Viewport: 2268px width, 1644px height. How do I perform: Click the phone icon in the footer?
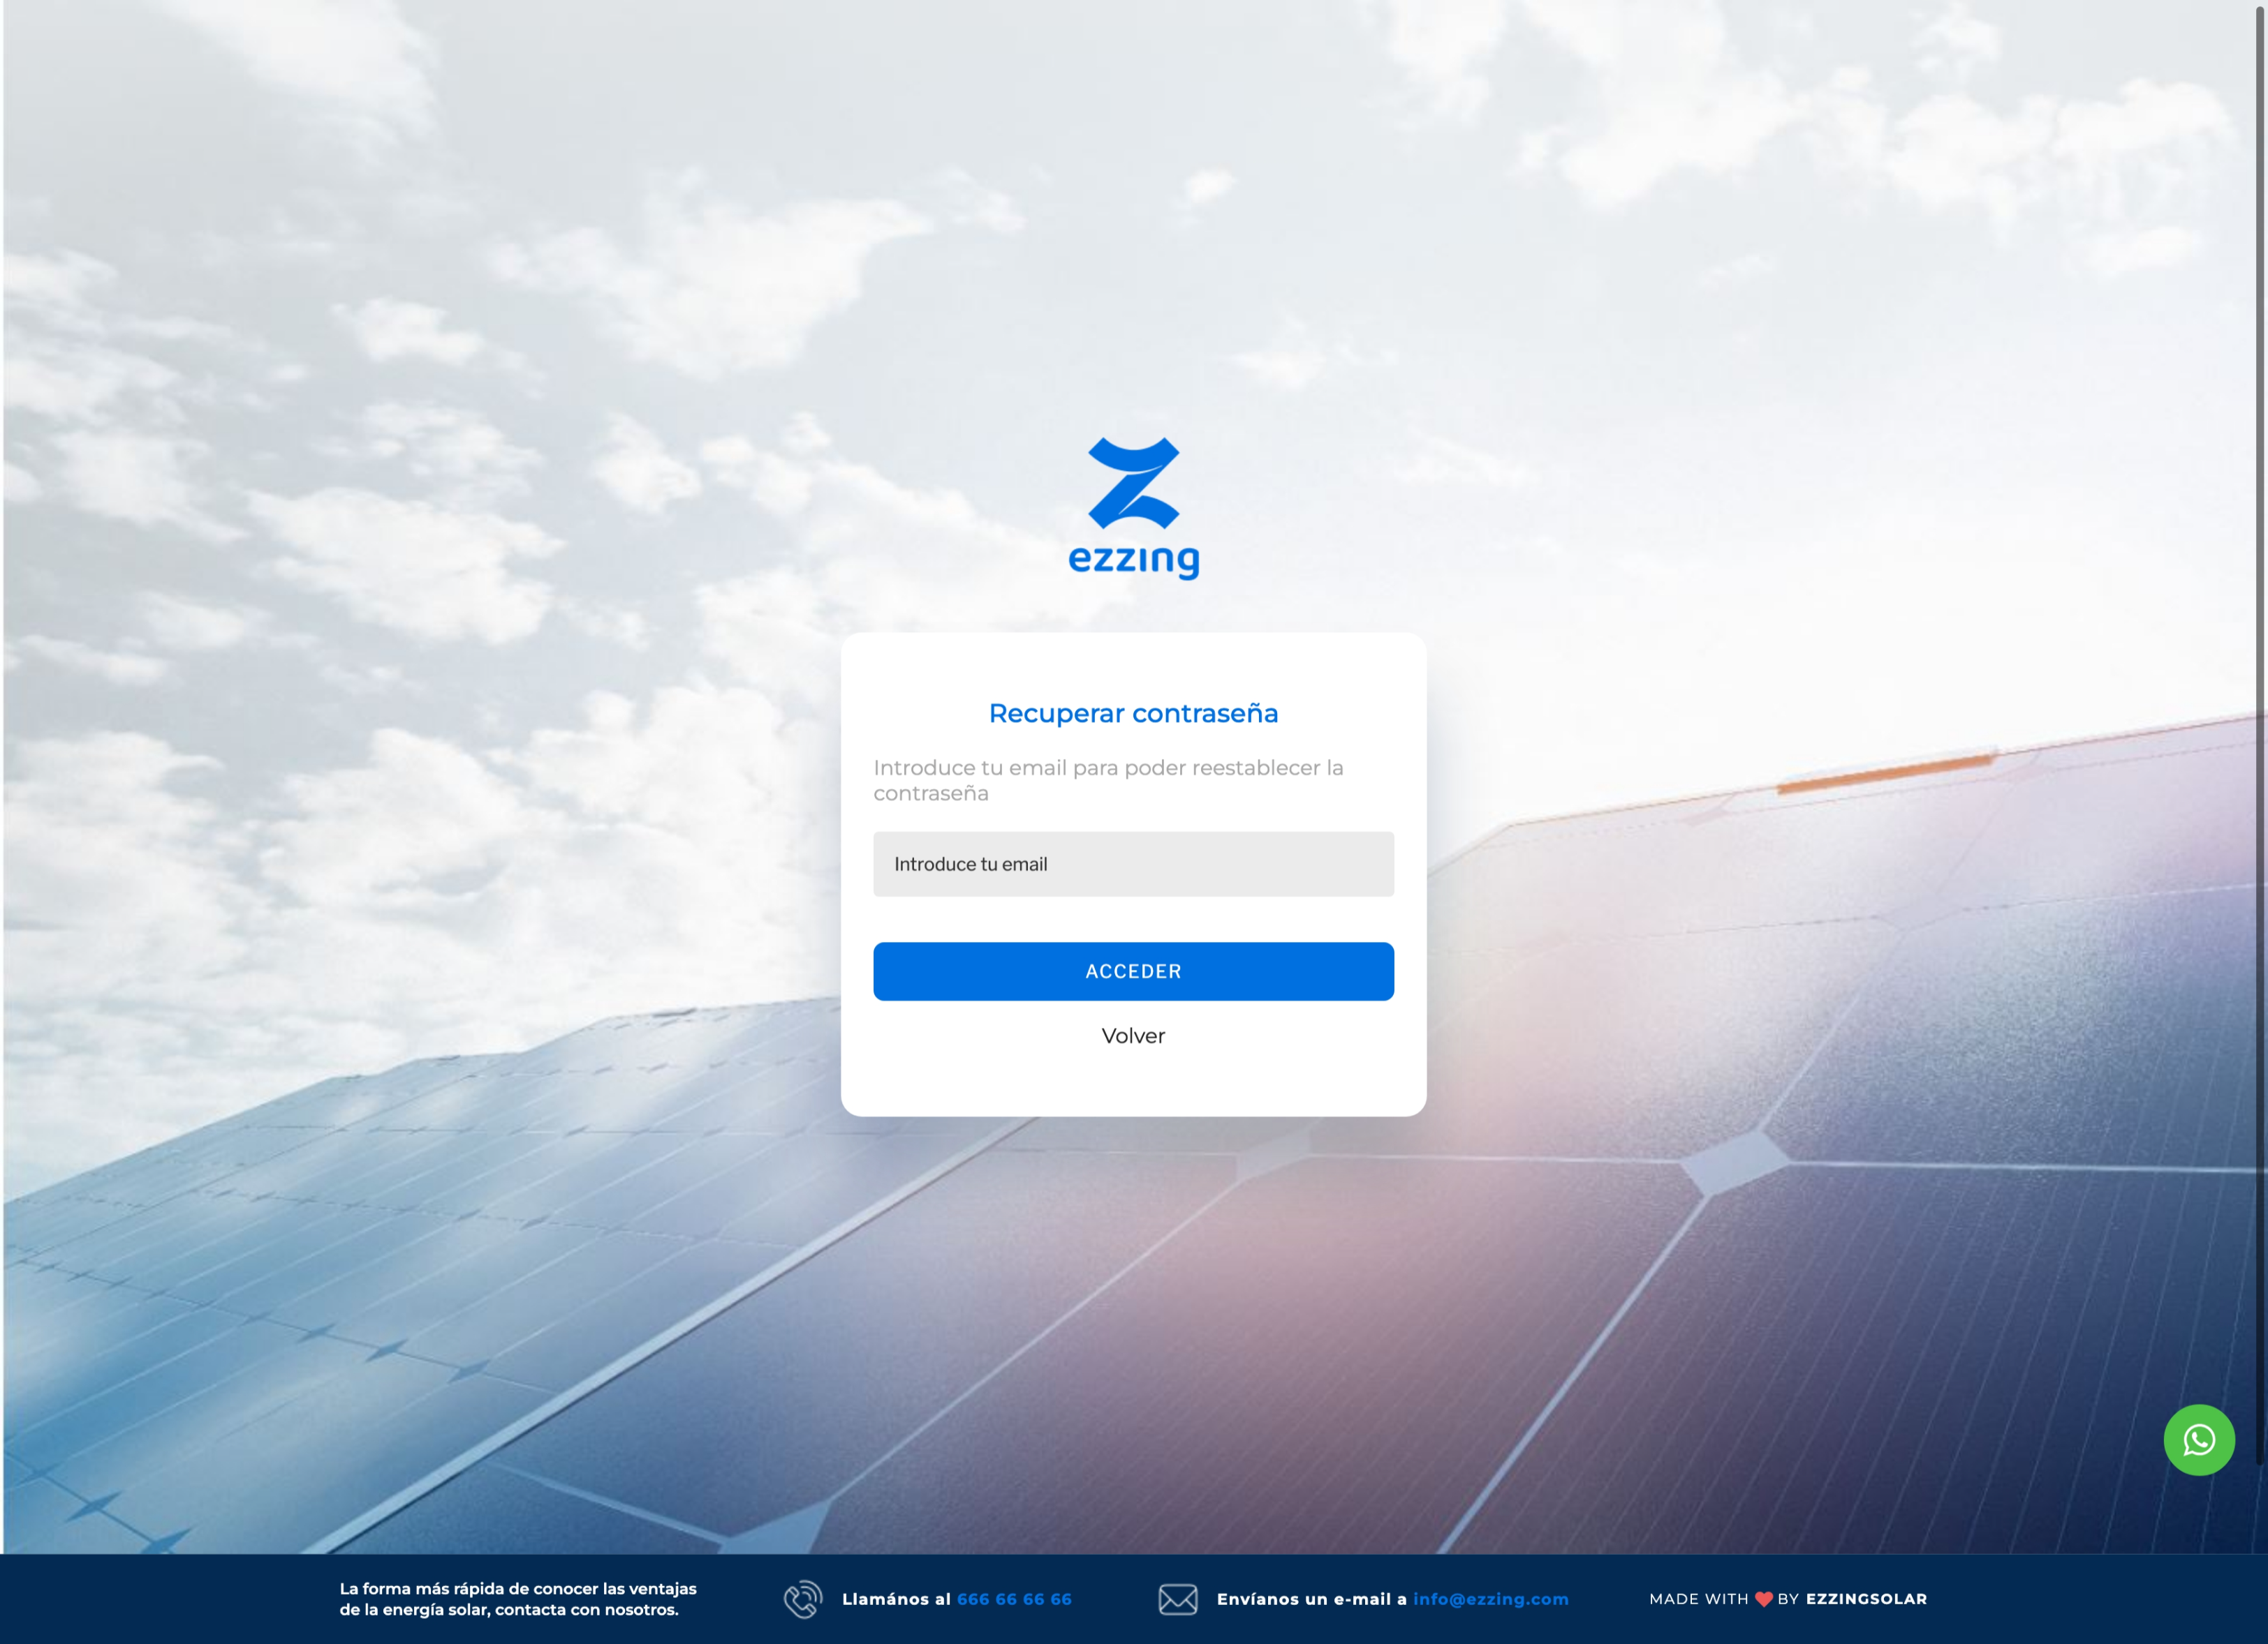pyautogui.click(x=803, y=1599)
